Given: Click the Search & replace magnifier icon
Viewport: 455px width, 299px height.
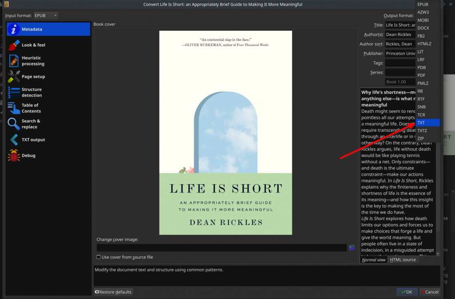Looking at the screenshot, I should tap(14, 124).
